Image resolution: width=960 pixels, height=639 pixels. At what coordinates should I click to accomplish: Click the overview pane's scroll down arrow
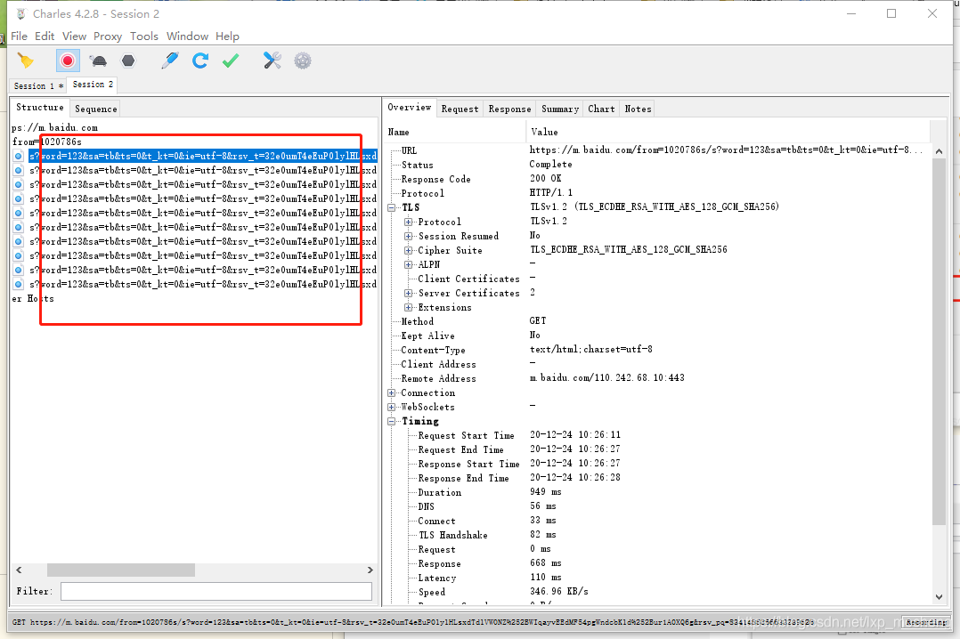[x=939, y=597]
